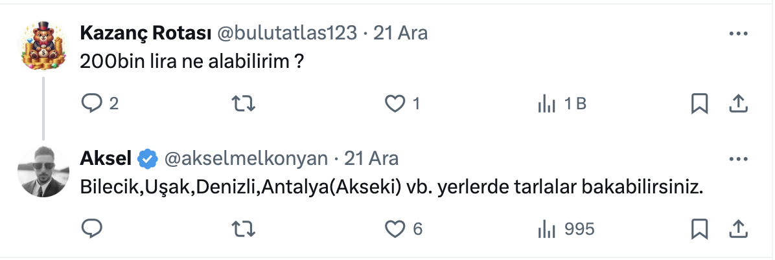775x260 pixels.
Task: Open Aksel's tweet via its 21 Ara timestamp
Action: click(x=371, y=158)
